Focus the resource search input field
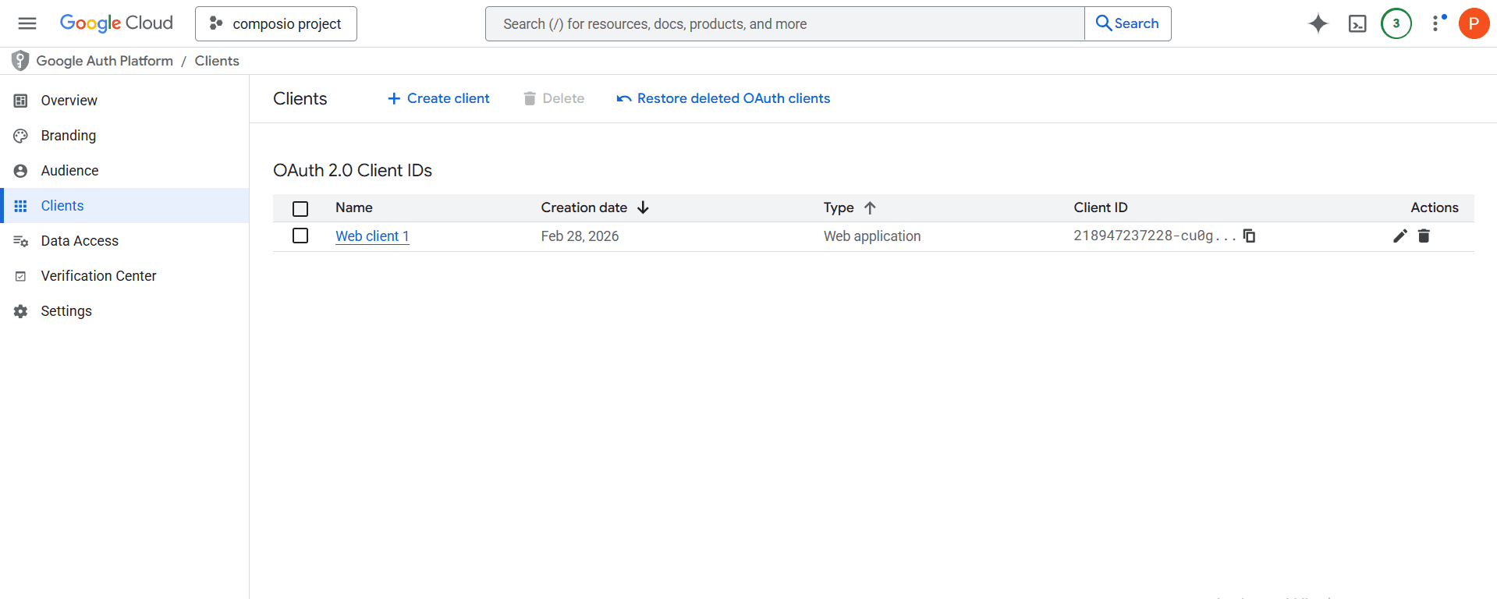The image size is (1497, 599). (x=785, y=24)
